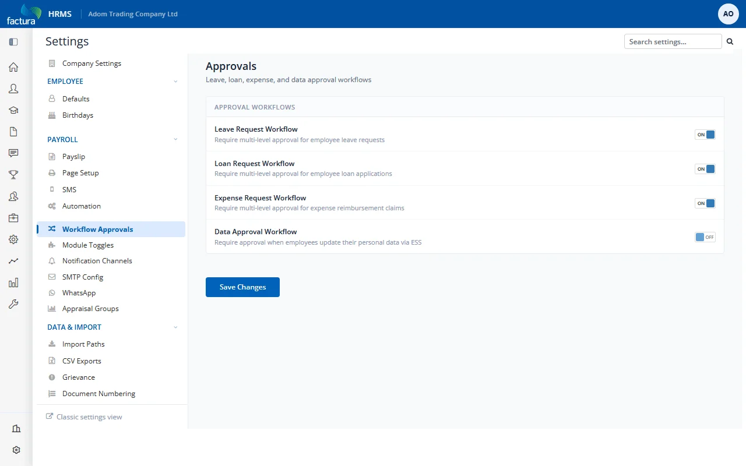Open the bottom gear icon in the sidebar
The height and width of the screenshot is (466, 746).
[16, 450]
